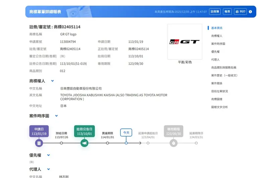
Task: Click the 平面/彩色 caption under the logo
Action: 185,62
